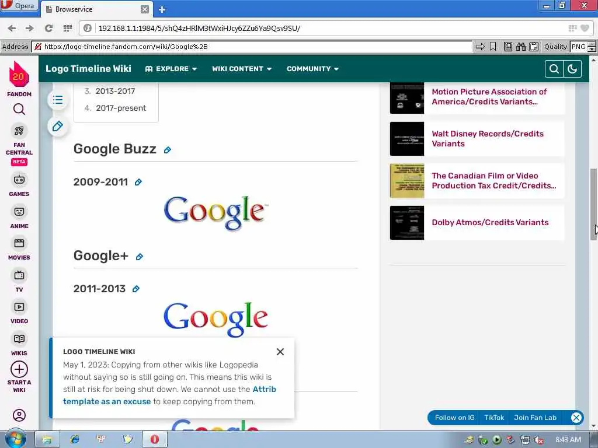Go back in Opera browser
Image resolution: width=598 pixels, height=448 pixels.
tap(12, 28)
